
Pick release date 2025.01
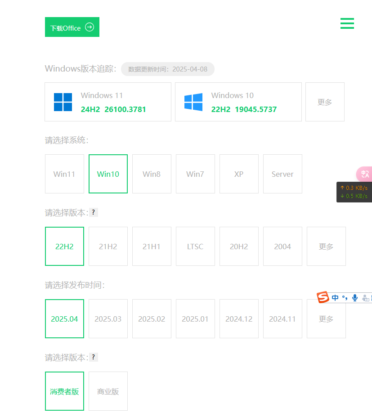[195, 318]
